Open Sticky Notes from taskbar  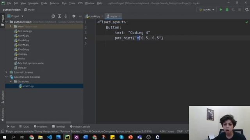[112, 137]
